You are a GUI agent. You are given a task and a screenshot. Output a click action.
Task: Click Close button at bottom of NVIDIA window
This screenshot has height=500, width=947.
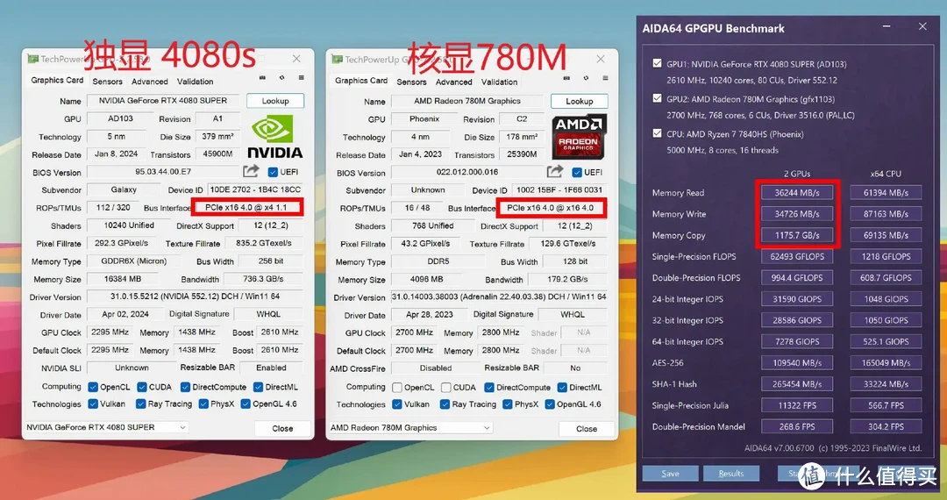tap(282, 428)
